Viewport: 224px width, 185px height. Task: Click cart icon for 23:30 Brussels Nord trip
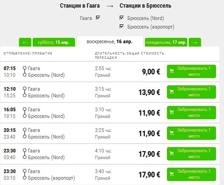172,153
